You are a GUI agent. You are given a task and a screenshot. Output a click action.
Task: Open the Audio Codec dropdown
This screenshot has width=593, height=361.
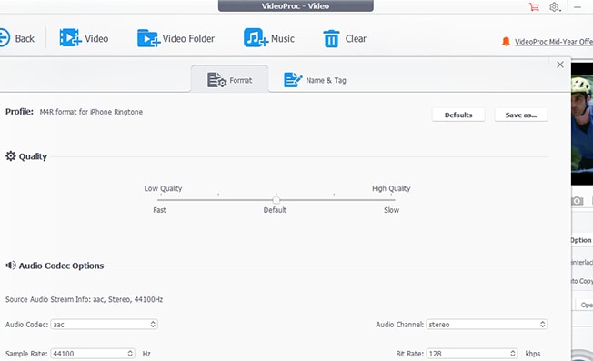point(104,325)
